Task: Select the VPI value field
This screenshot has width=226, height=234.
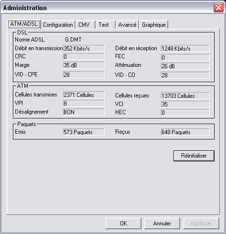Action: tap(84, 104)
